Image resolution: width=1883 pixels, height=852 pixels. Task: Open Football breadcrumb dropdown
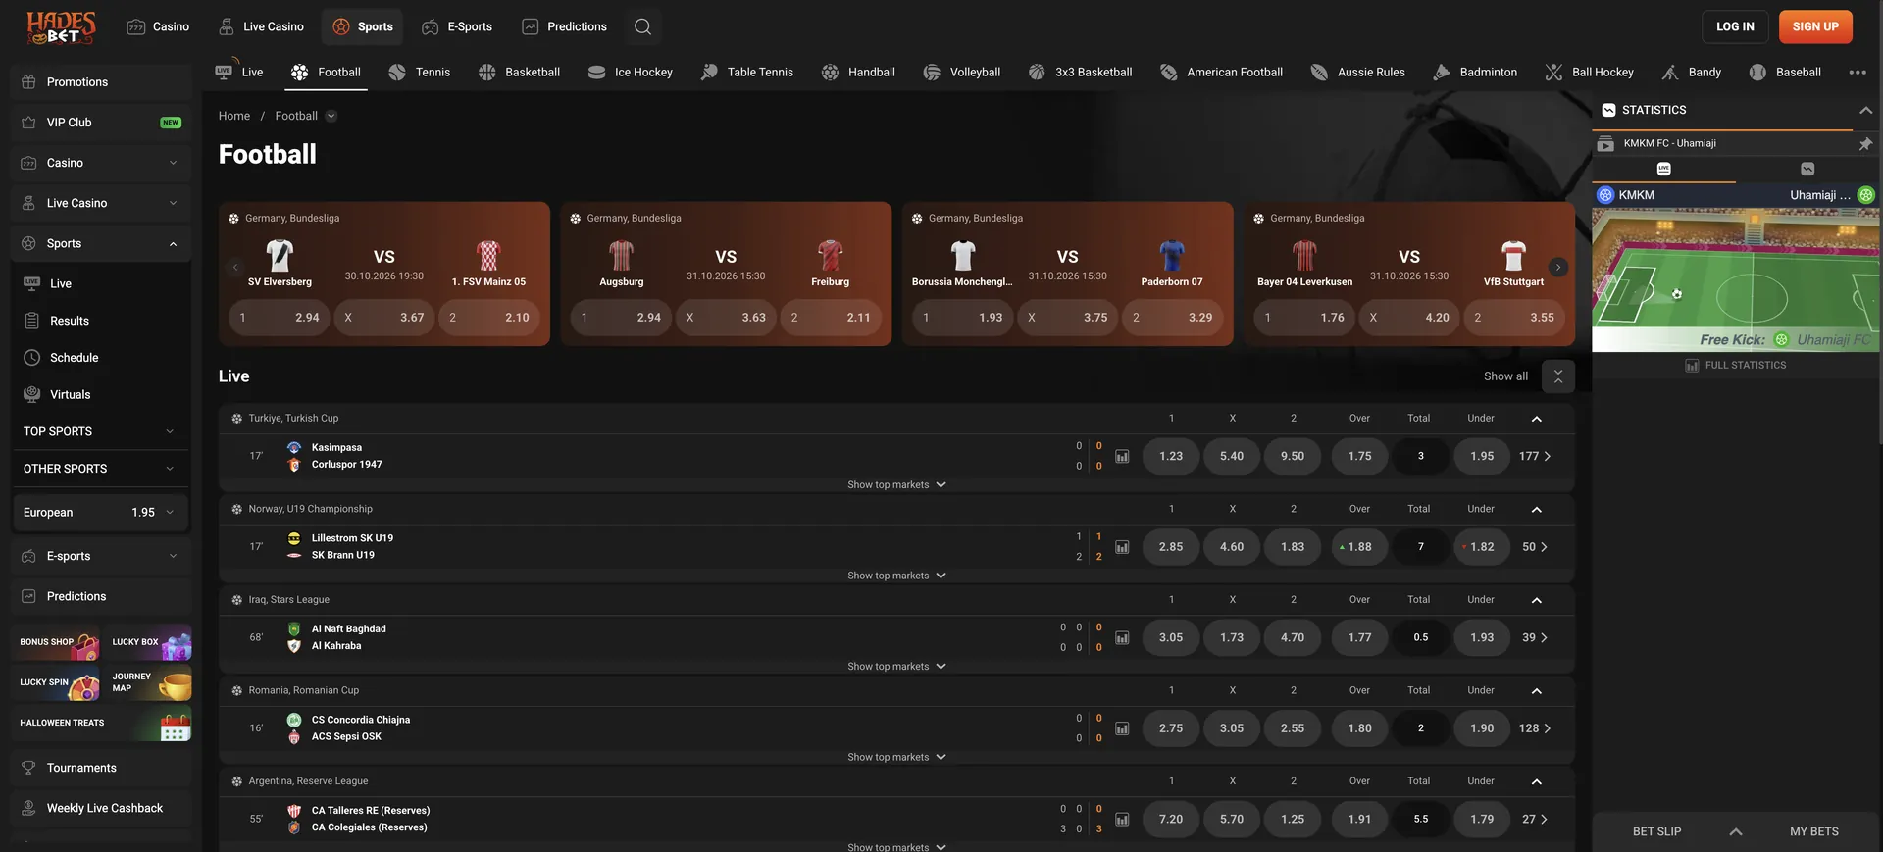(331, 116)
